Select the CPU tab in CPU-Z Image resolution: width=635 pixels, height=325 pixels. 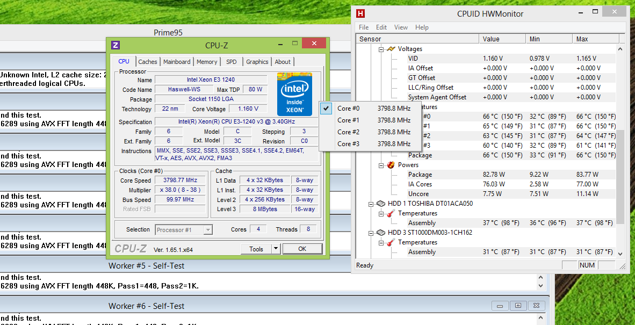click(124, 61)
